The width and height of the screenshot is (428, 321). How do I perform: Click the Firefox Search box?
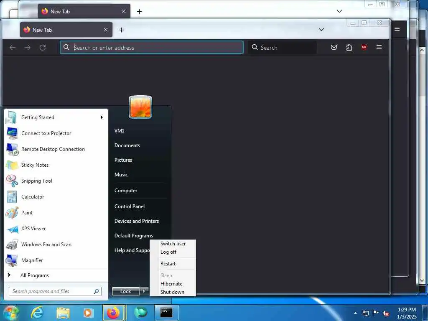[283, 48]
